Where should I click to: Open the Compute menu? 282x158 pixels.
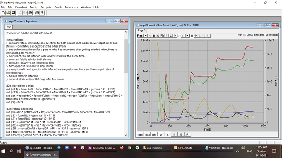(46, 7)
